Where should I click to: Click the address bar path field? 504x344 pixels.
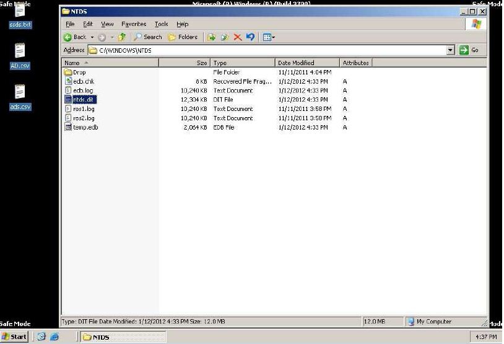[267, 50]
